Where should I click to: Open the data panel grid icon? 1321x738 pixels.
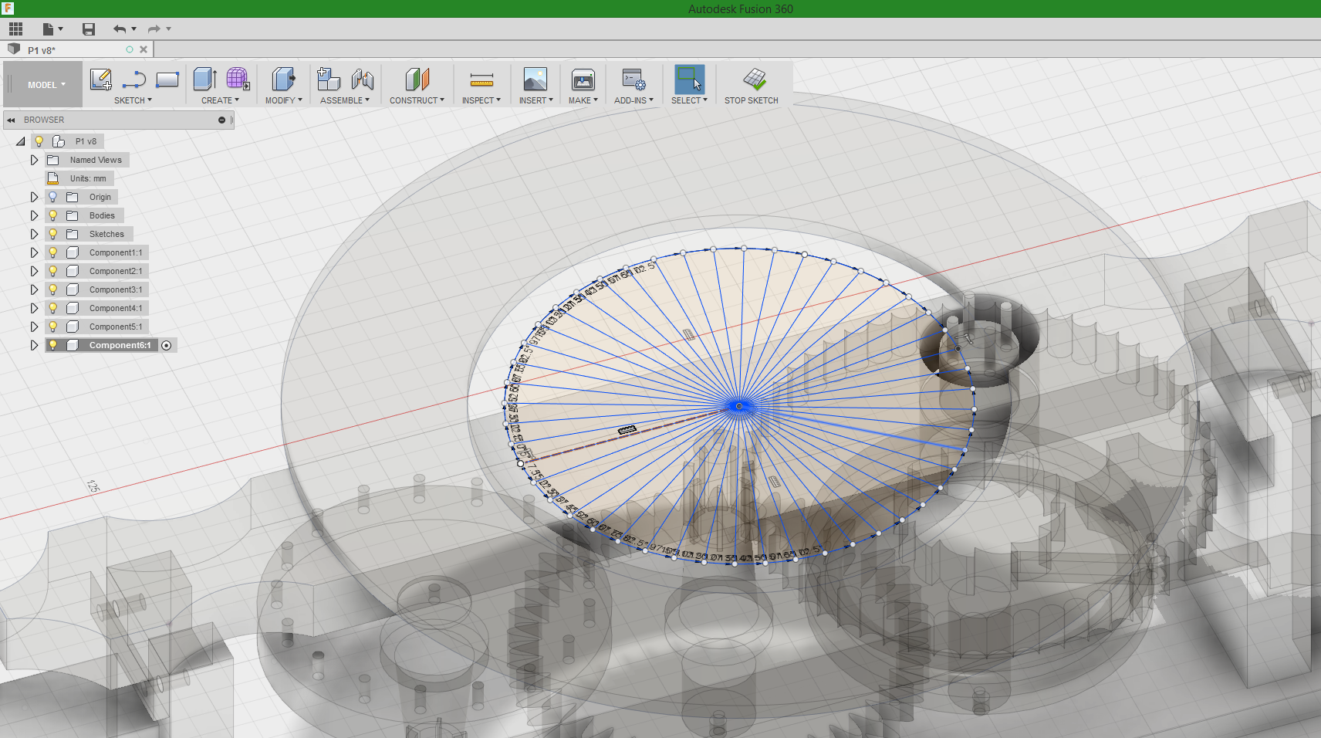click(15, 29)
